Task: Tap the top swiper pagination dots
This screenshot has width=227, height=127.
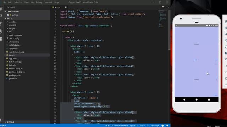Action: 196,60
